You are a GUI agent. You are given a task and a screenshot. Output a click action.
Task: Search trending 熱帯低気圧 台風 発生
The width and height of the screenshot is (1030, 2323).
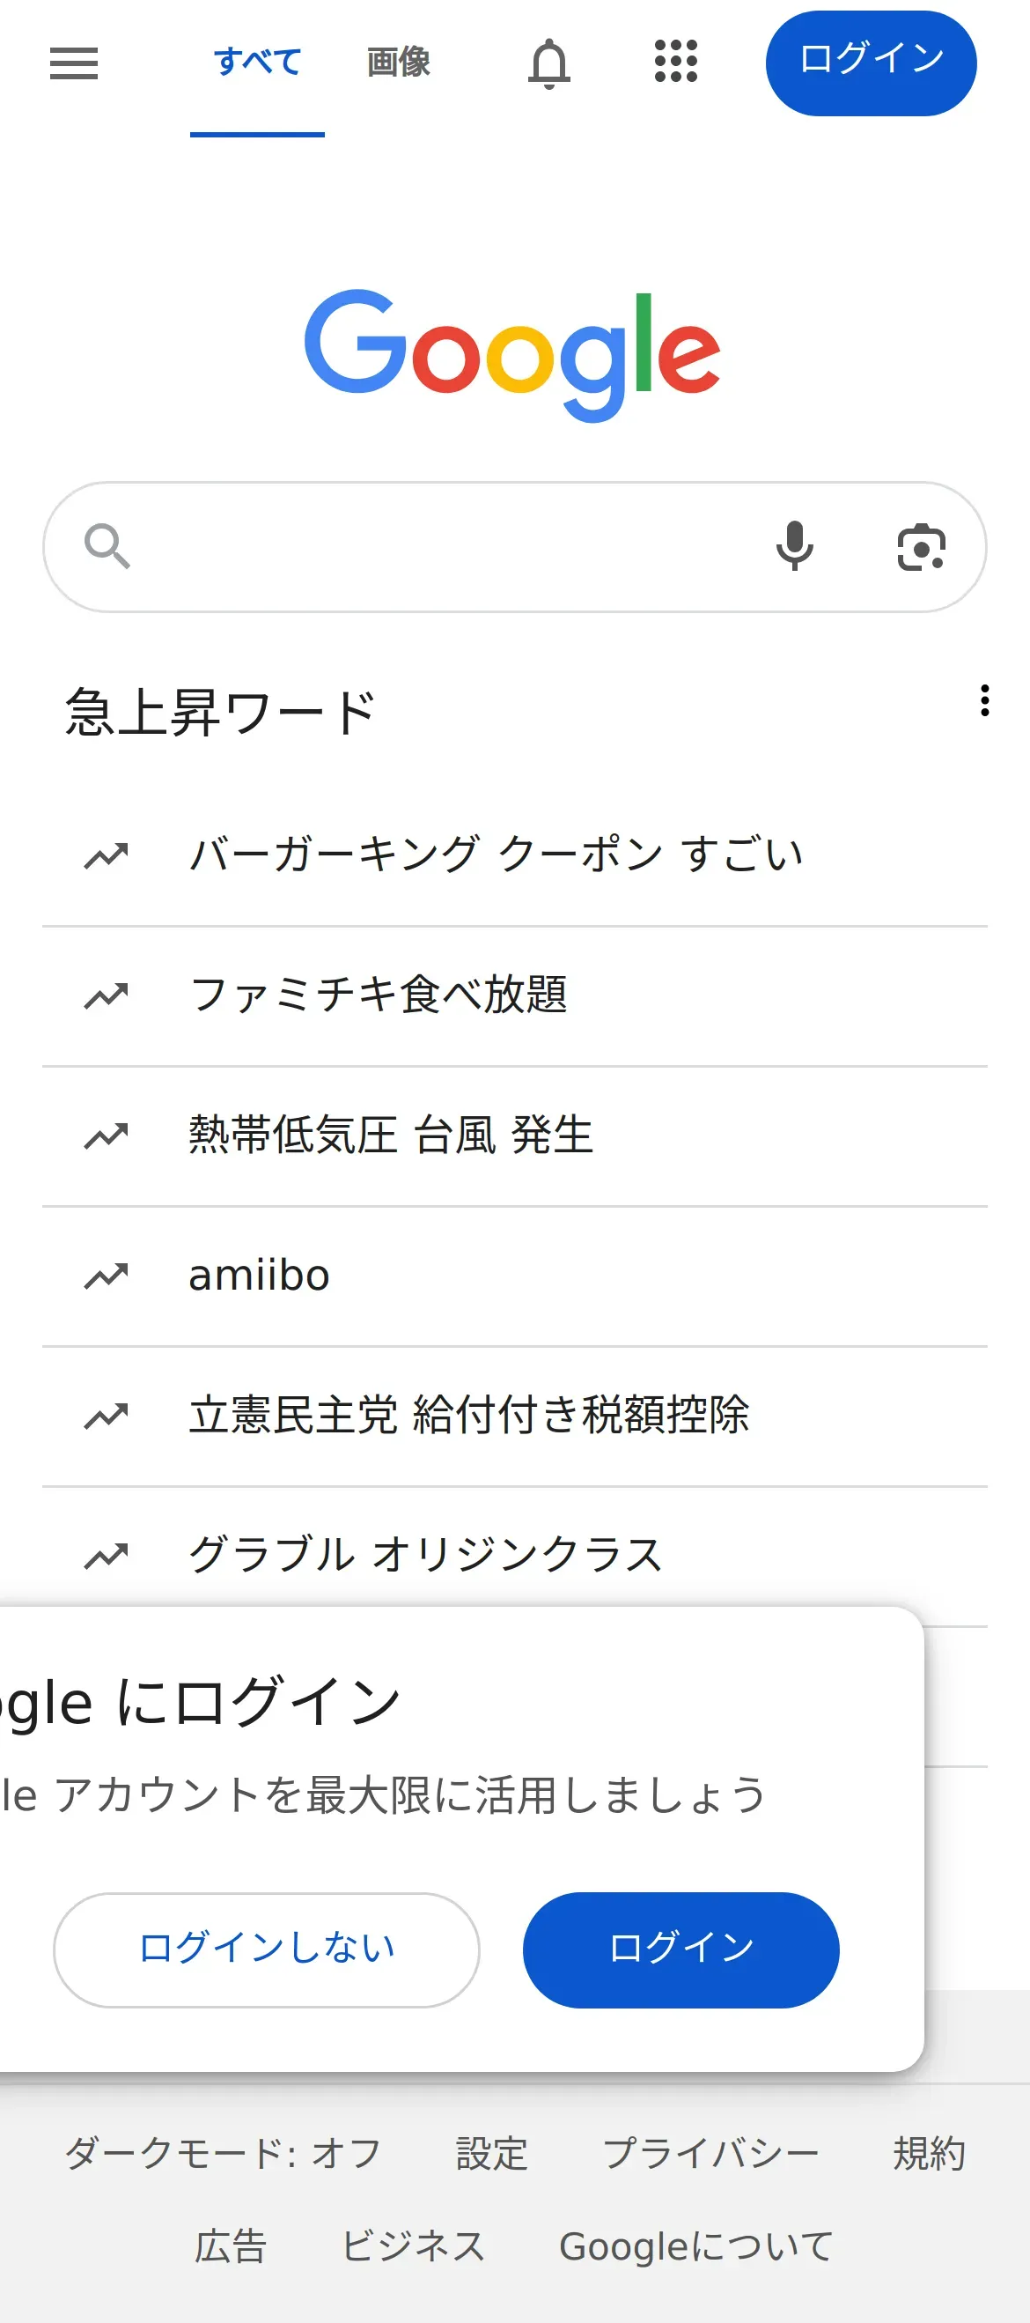point(391,1136)
